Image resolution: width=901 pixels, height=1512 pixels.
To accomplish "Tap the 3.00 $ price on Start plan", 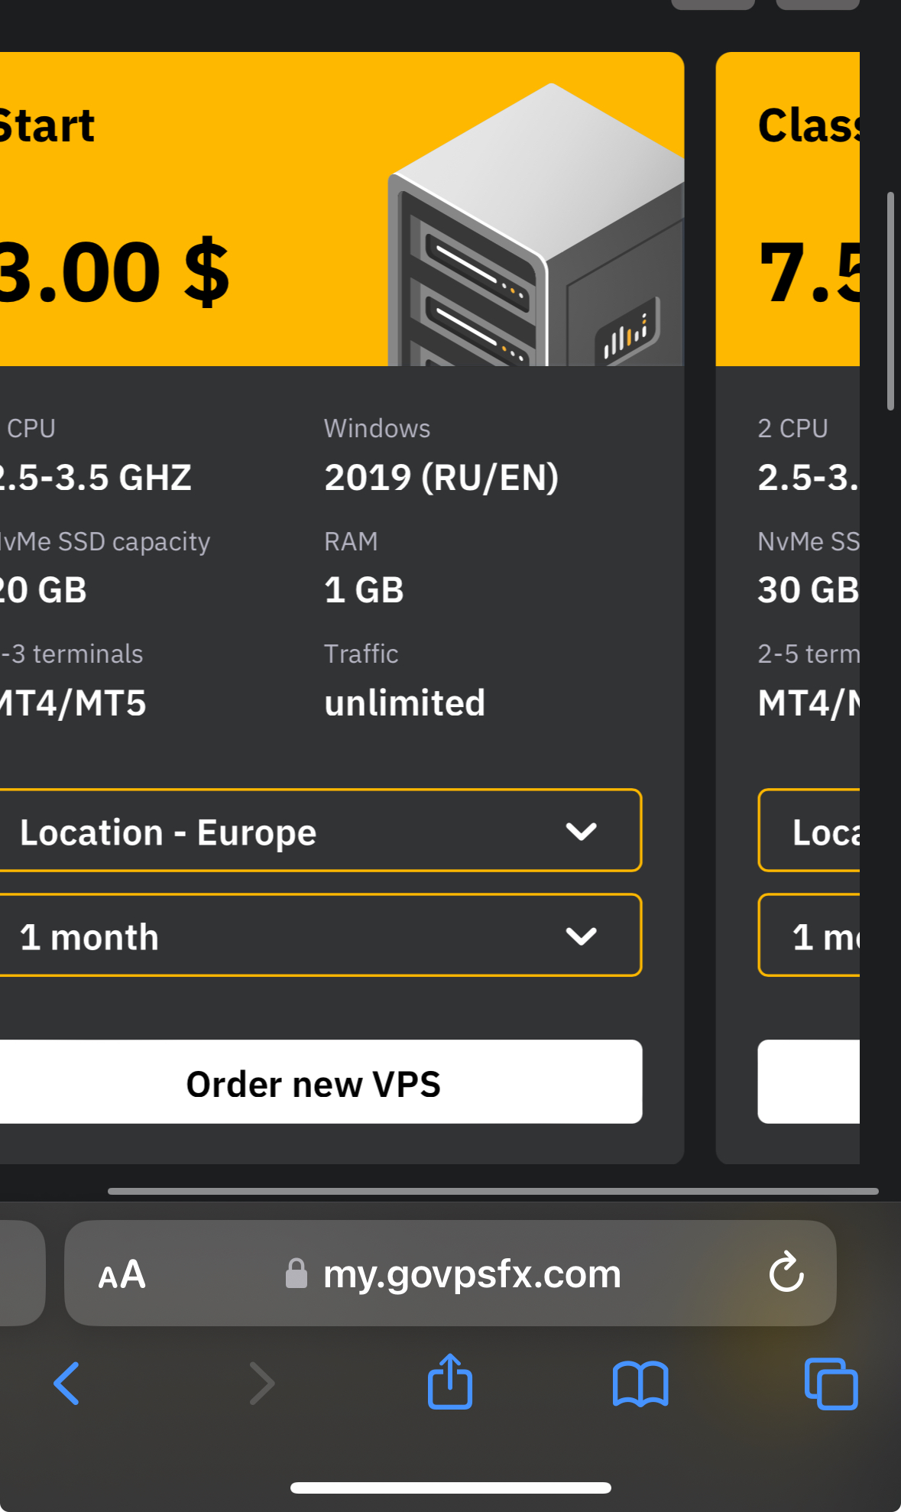I will [113, 273].
